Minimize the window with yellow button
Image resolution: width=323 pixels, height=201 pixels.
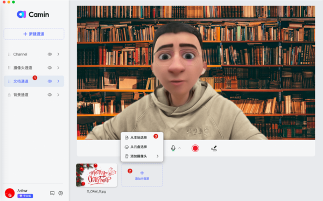[9, 2]
